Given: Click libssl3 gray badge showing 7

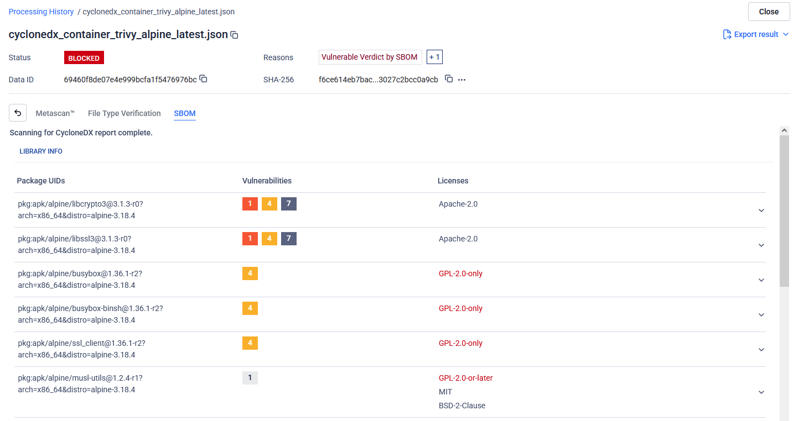Looking at the screenshot, I should coord(288,239).
